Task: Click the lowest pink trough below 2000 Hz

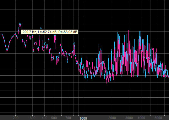Action: pos(106,83)
